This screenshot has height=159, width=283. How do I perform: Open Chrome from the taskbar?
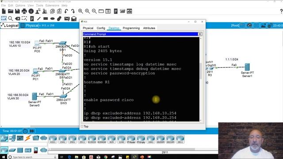pos(106,157)
